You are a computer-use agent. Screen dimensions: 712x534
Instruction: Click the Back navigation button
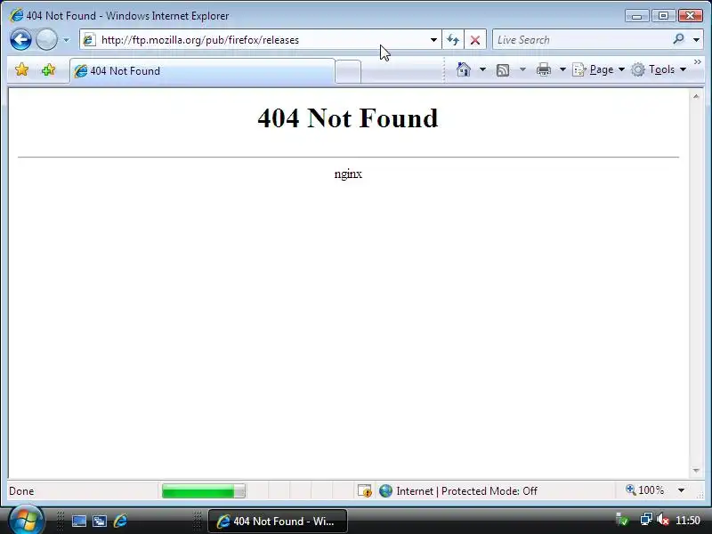pos(20,39)
